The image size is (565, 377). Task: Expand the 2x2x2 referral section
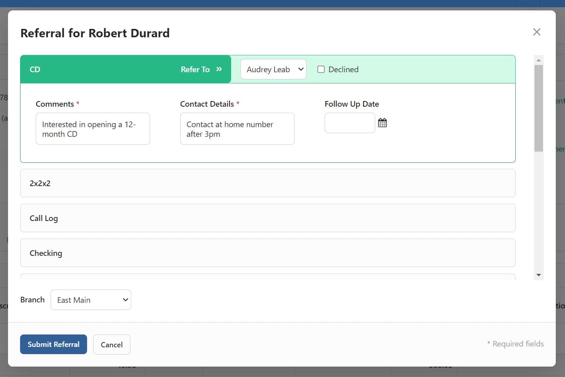coord(267,183)
